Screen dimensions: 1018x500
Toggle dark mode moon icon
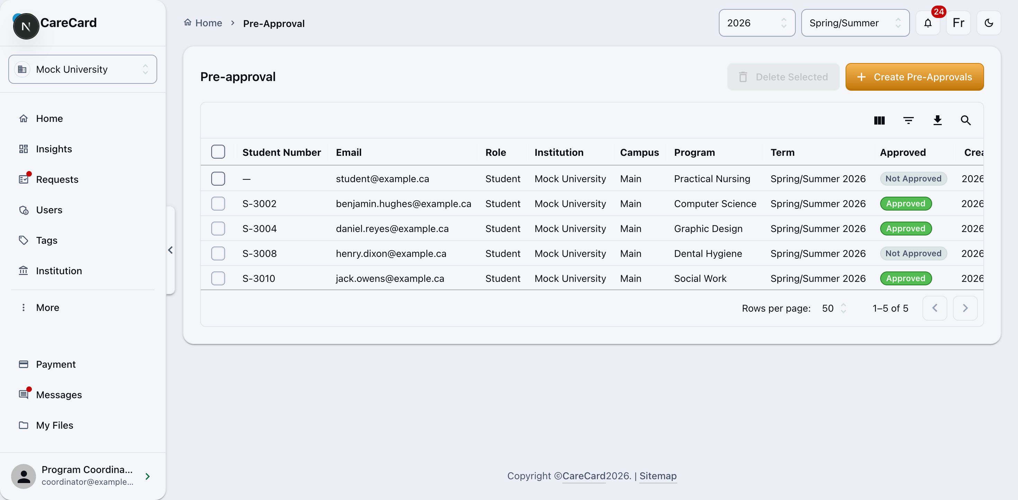tap(988, 23)
